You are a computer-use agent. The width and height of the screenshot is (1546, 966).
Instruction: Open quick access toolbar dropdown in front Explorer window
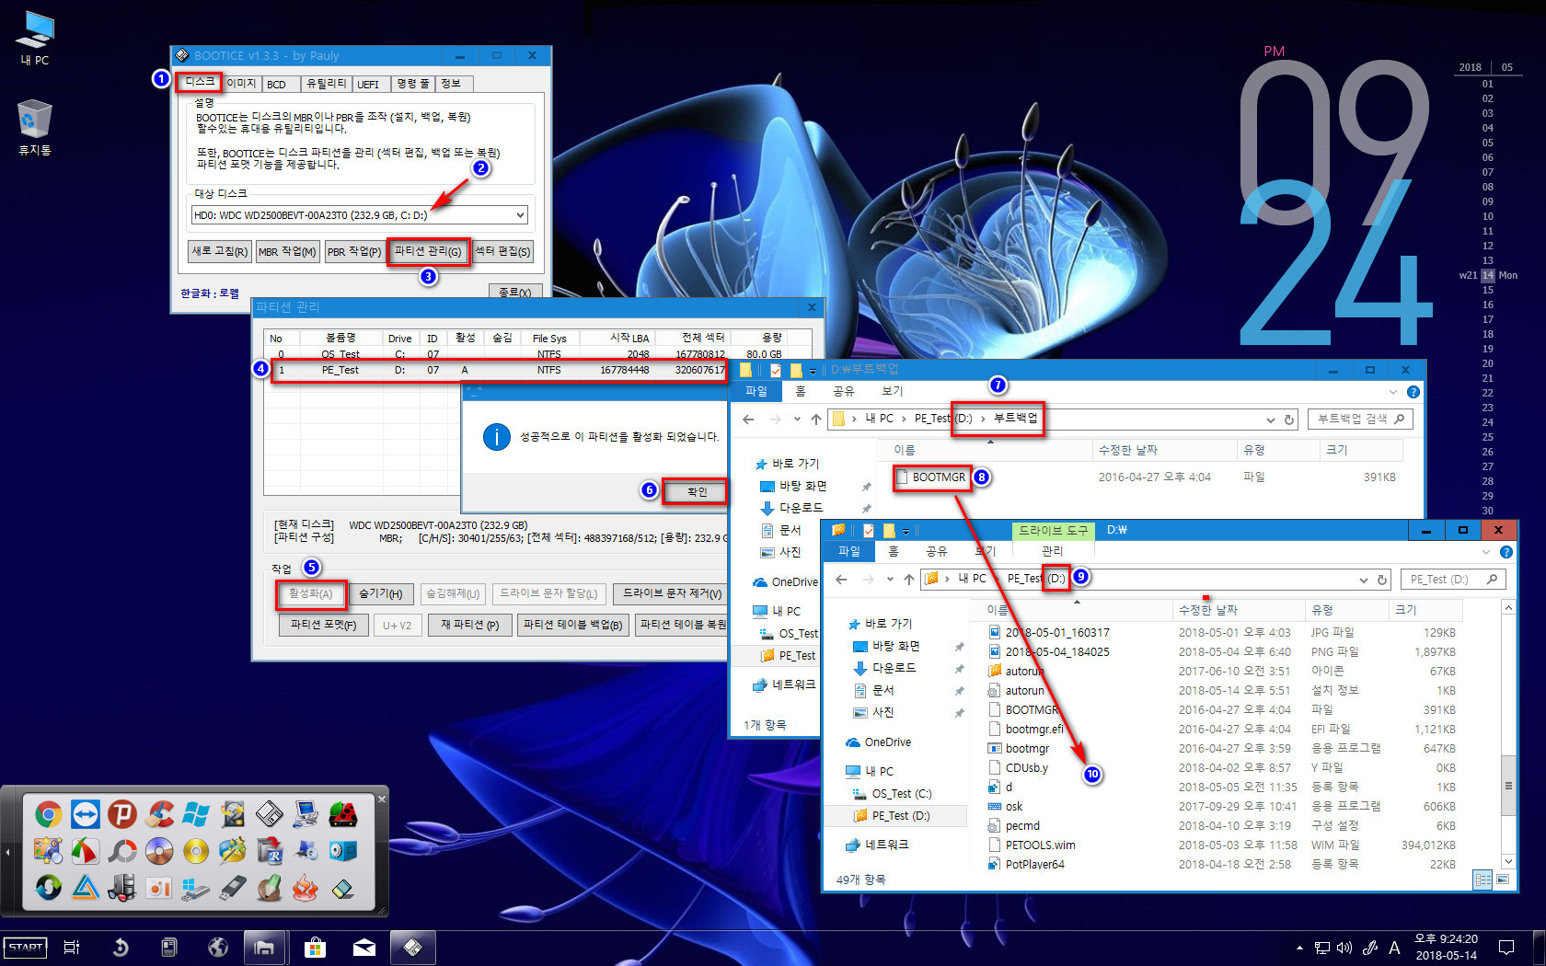point(906,531)
